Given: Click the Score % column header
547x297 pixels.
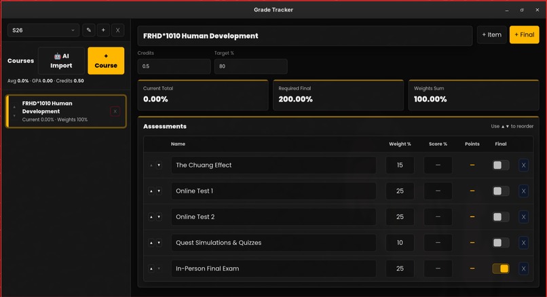Looking at the screenshot, I should click(438, 144).
